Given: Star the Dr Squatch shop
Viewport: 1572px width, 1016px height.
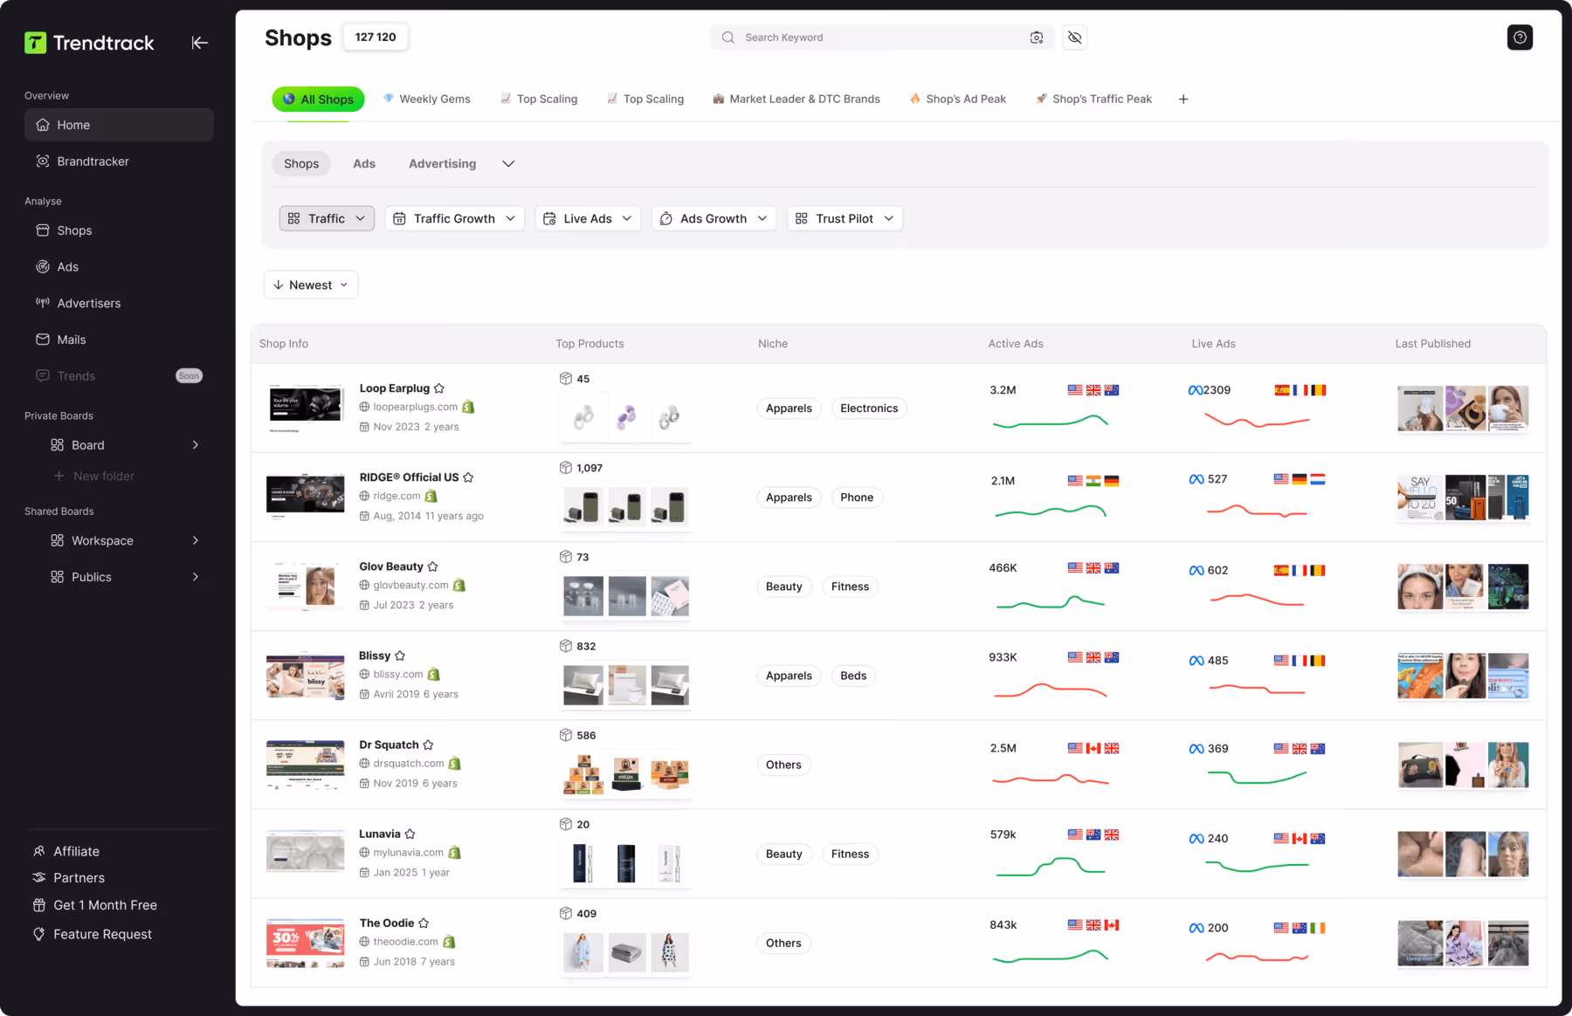Looking at the screenshot, I should point(429,745).
